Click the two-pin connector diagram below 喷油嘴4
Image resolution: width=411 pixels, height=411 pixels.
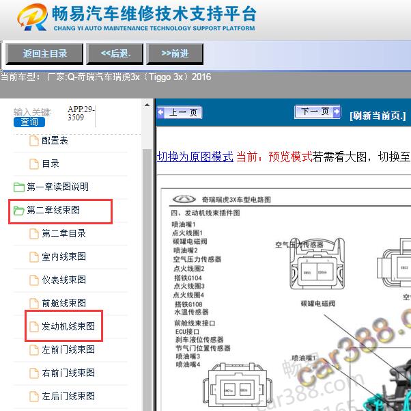click(x=238, y=386)
